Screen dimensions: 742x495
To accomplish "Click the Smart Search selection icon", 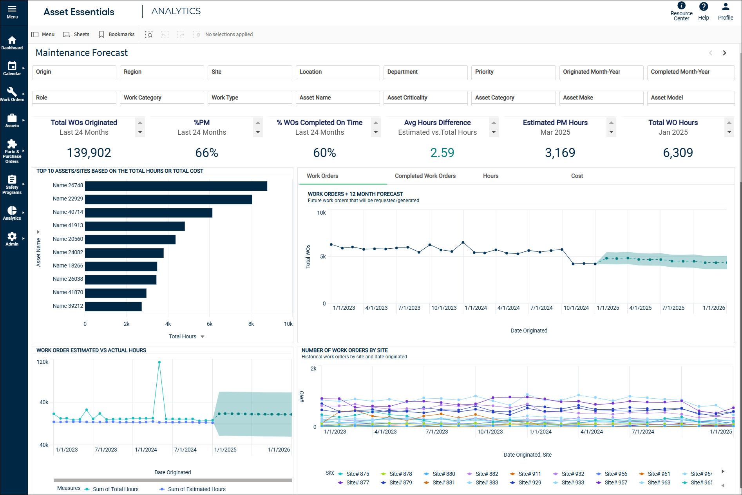I will [149, 34].
